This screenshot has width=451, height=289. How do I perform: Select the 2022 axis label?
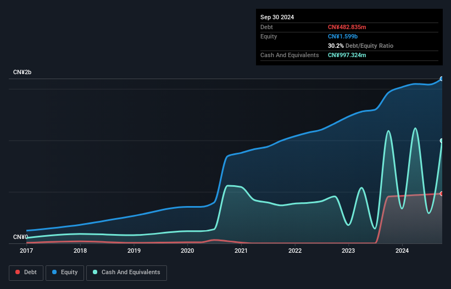coord(295,251)
